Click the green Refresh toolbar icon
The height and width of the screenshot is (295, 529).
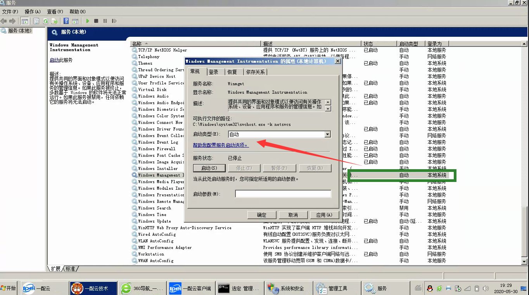45,21
